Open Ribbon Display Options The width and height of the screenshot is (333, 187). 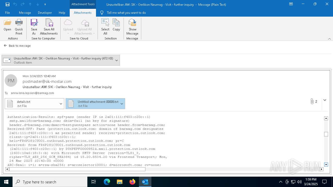(x=291, y=4)
